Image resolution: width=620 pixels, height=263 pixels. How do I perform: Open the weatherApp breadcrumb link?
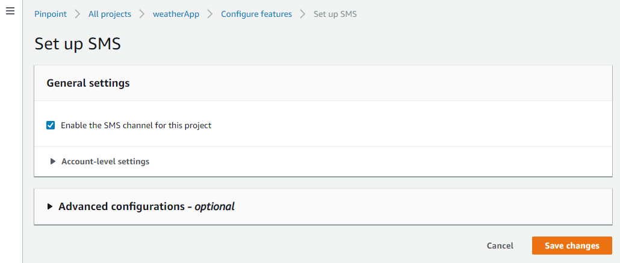click(176, 14)
